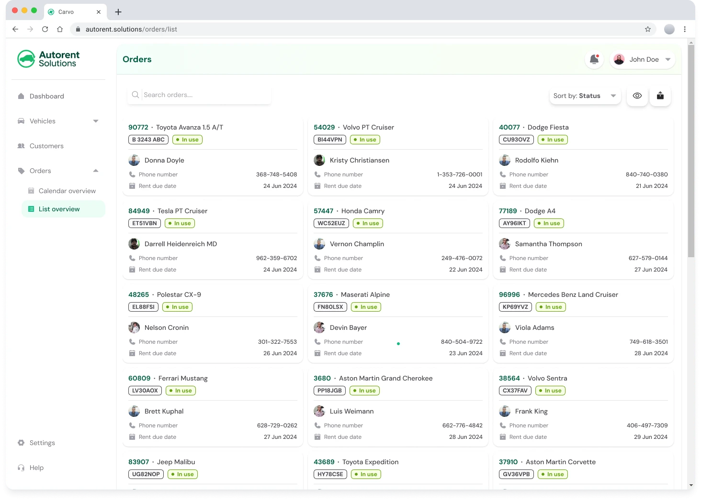Expand the Vehicles sidebar section

coord(96,121)
